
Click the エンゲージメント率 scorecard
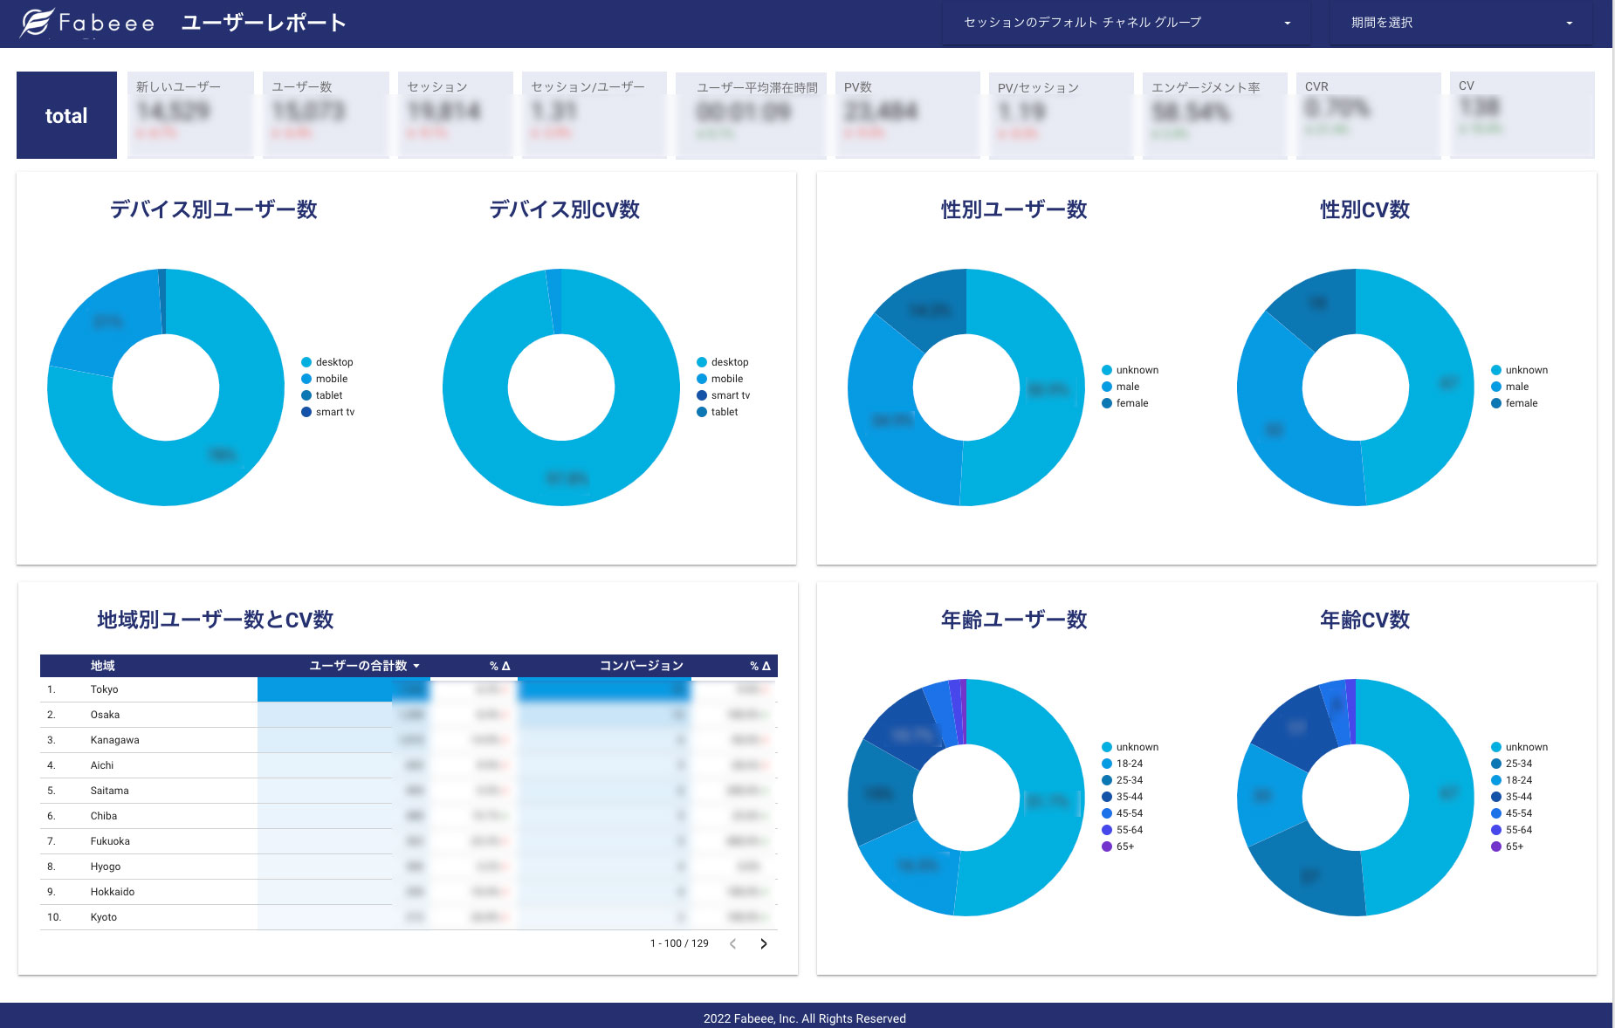coord(1215,115)
